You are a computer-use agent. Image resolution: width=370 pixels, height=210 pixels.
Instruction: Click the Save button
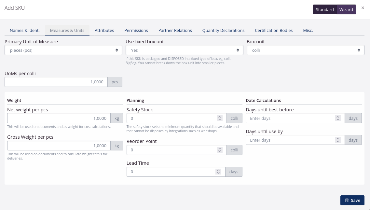click(352, 200)
